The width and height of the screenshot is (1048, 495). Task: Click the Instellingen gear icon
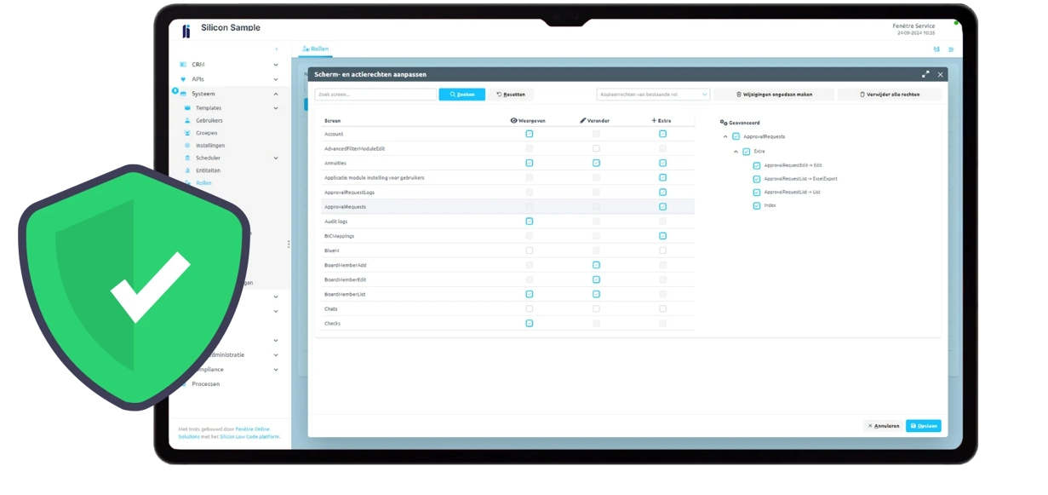click(x=187, y=146)
